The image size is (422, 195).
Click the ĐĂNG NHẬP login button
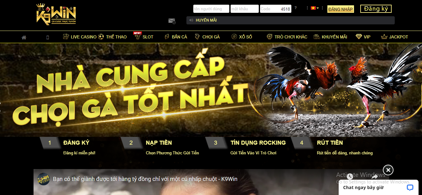(341, 9)
